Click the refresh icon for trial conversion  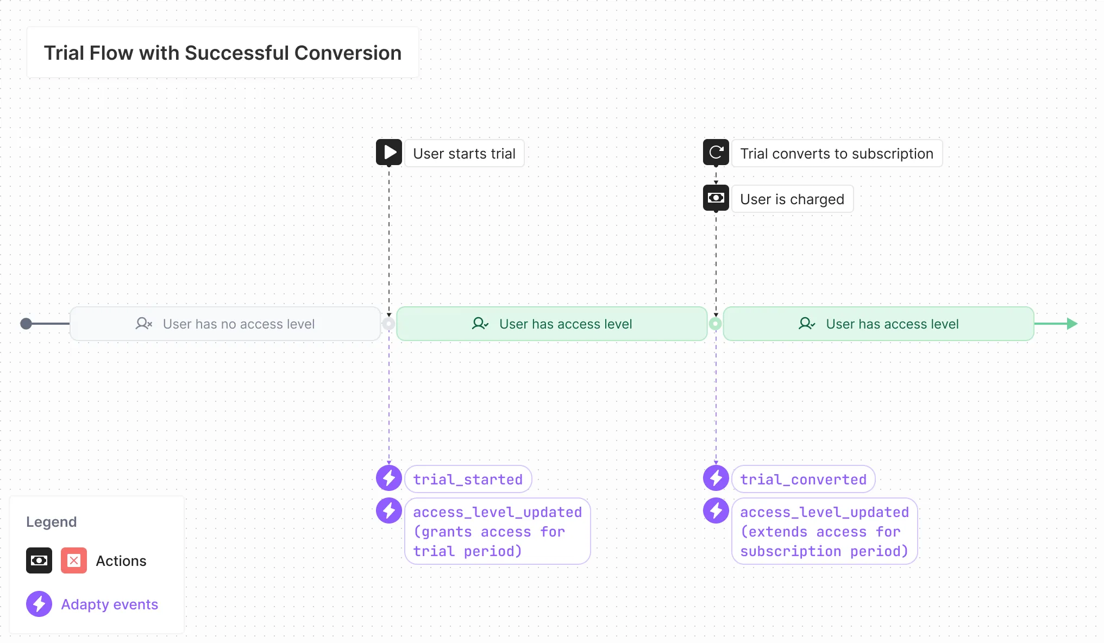click(716, 152)
